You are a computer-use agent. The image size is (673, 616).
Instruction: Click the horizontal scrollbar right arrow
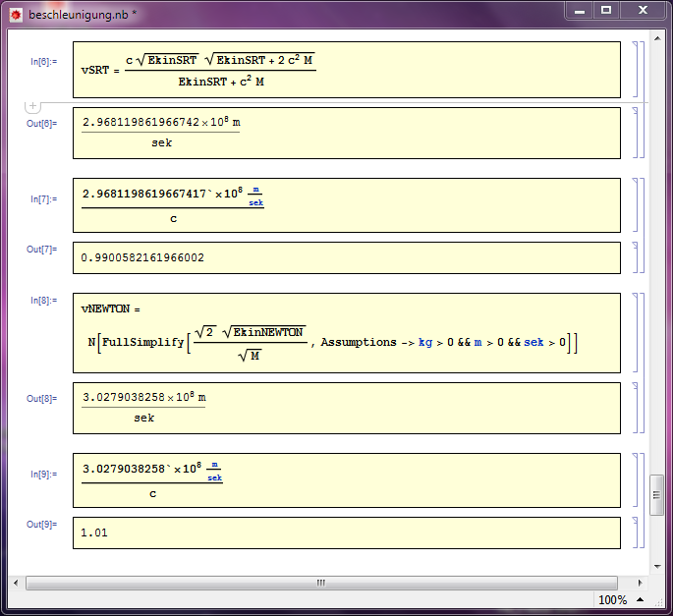point(638,582)
